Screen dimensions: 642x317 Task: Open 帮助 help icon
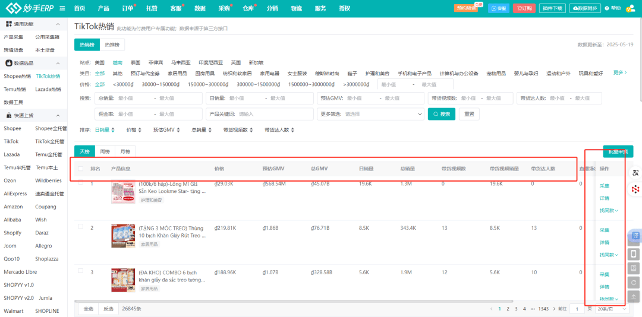coord(612,8)
